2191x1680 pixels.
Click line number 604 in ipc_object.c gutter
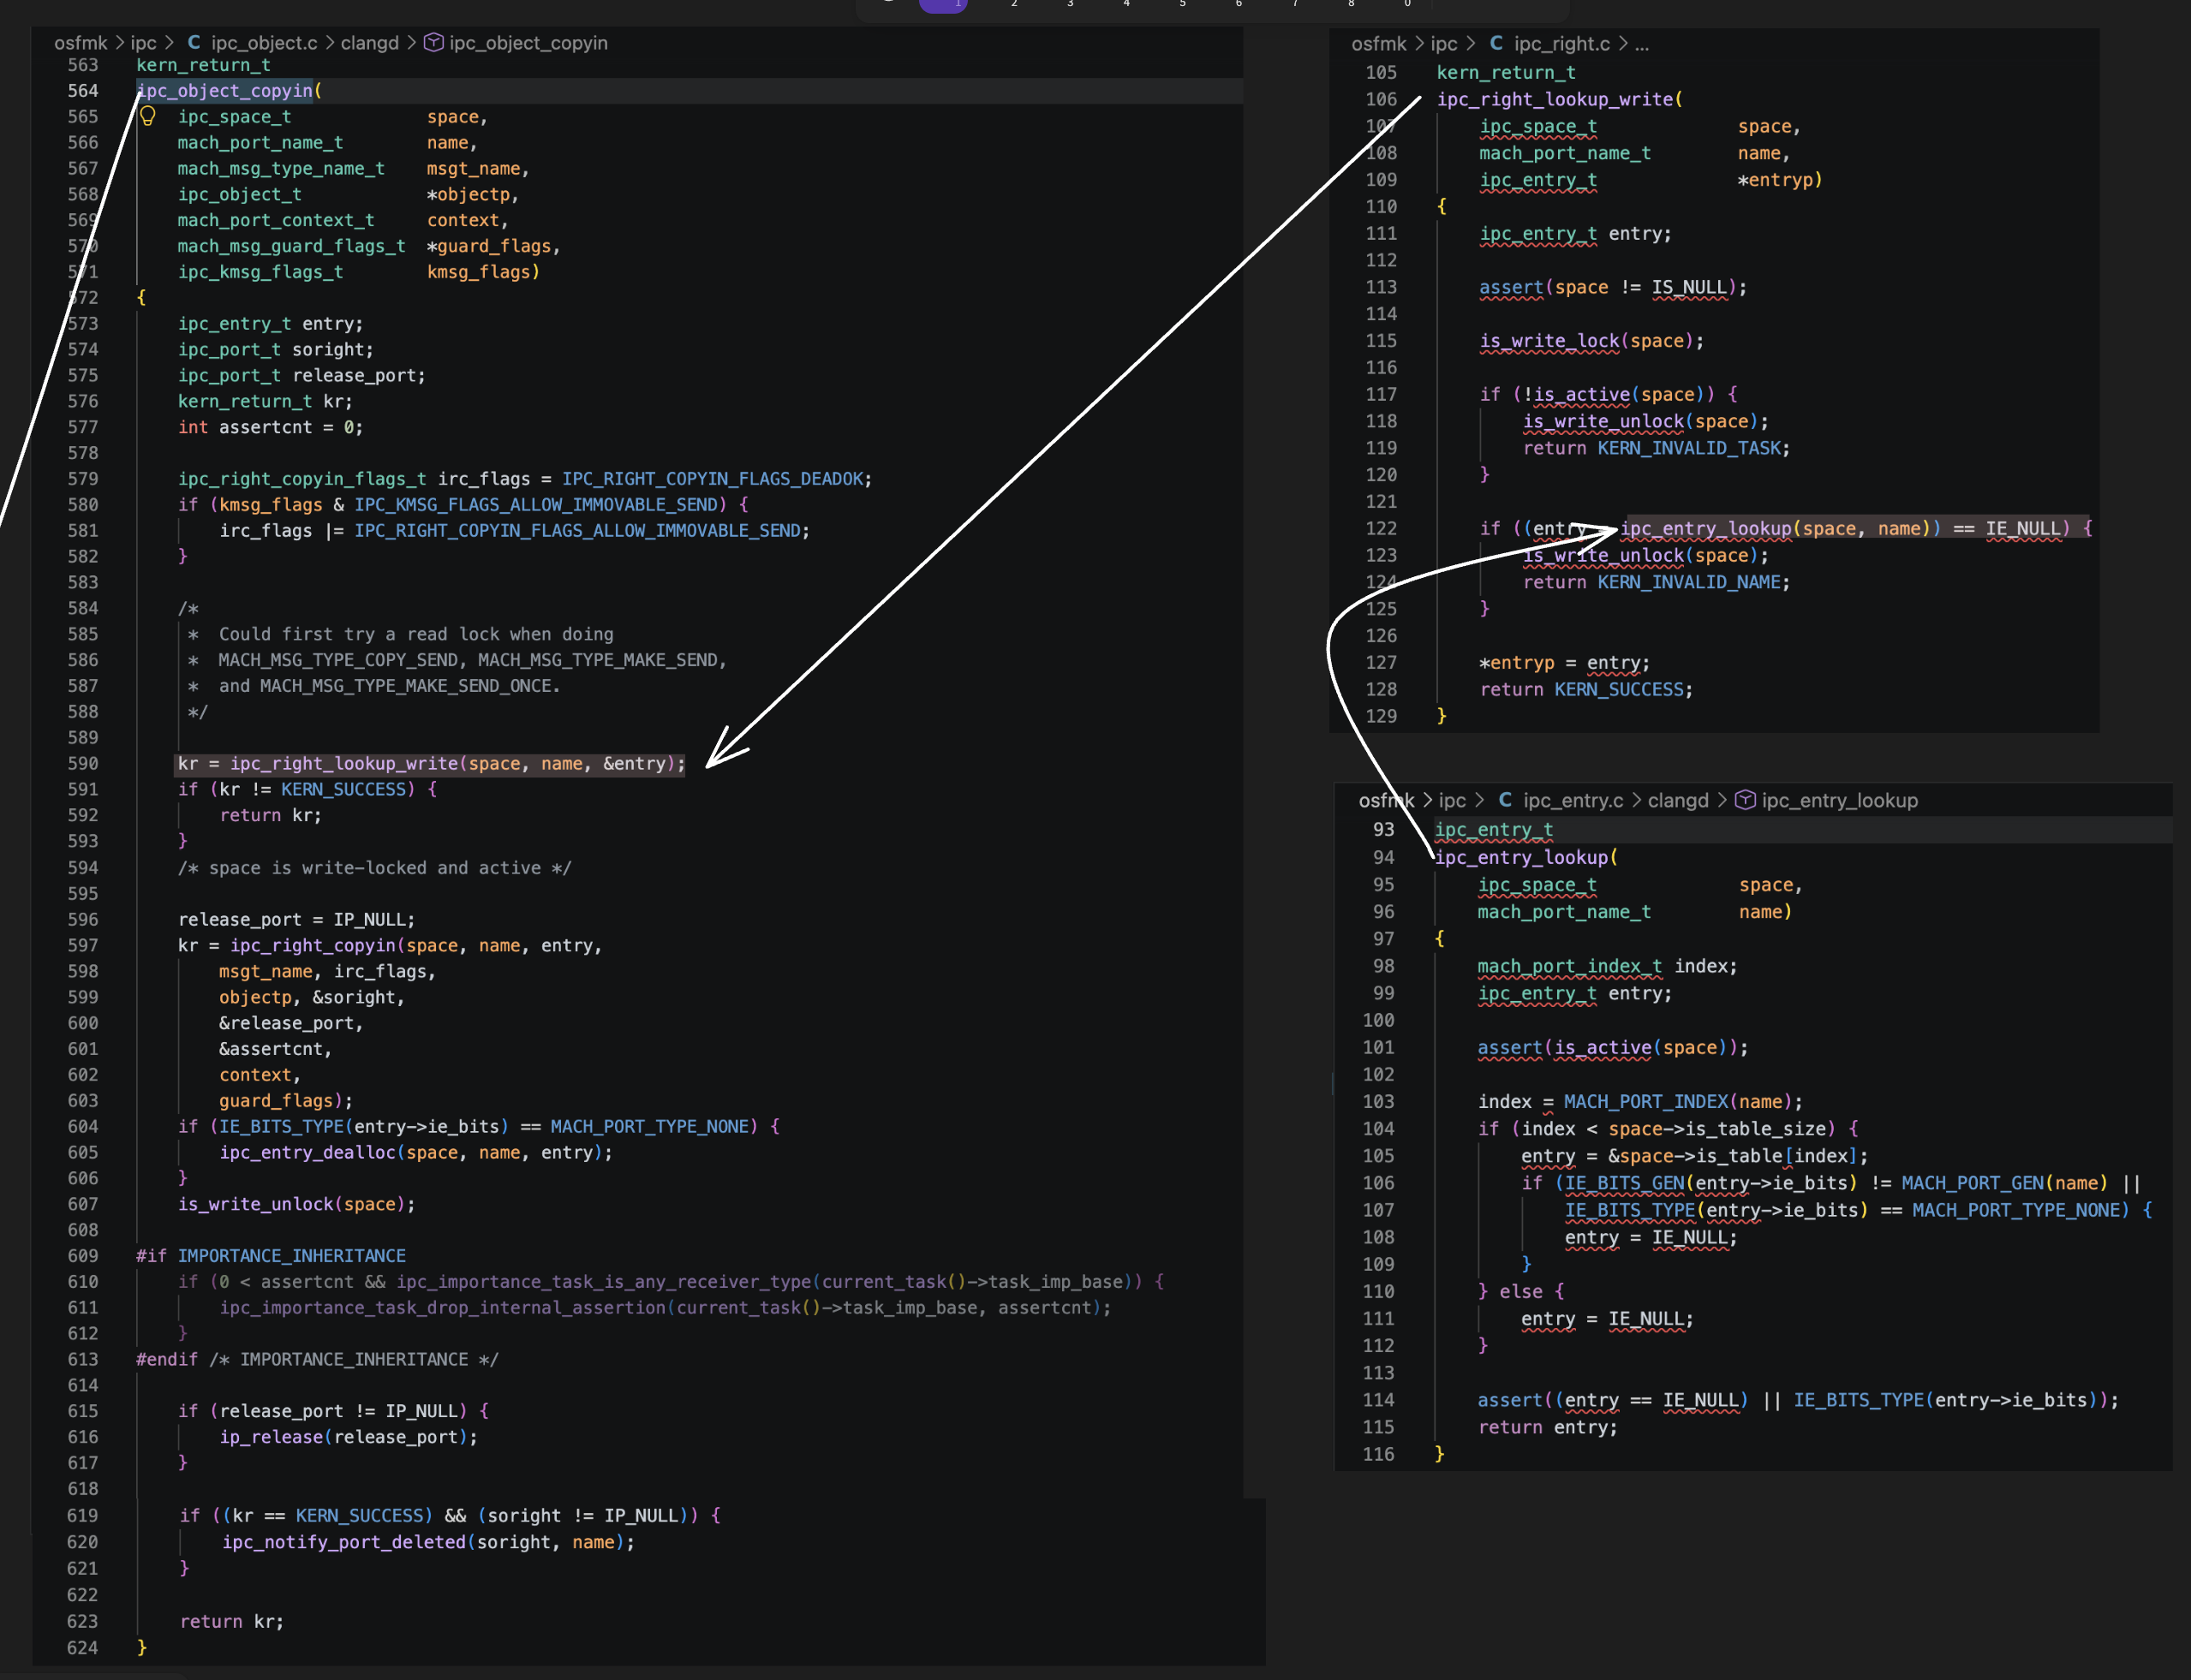pos(83,1127)
